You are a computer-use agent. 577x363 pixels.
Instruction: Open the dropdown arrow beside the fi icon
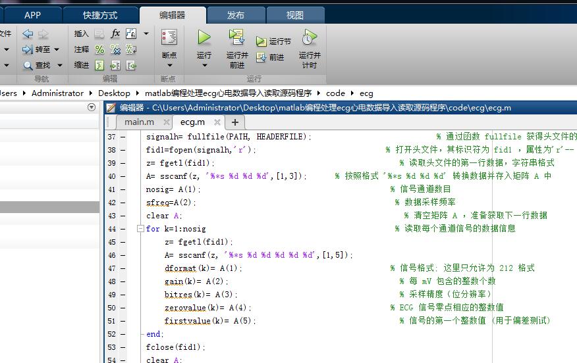coord(146,34)
